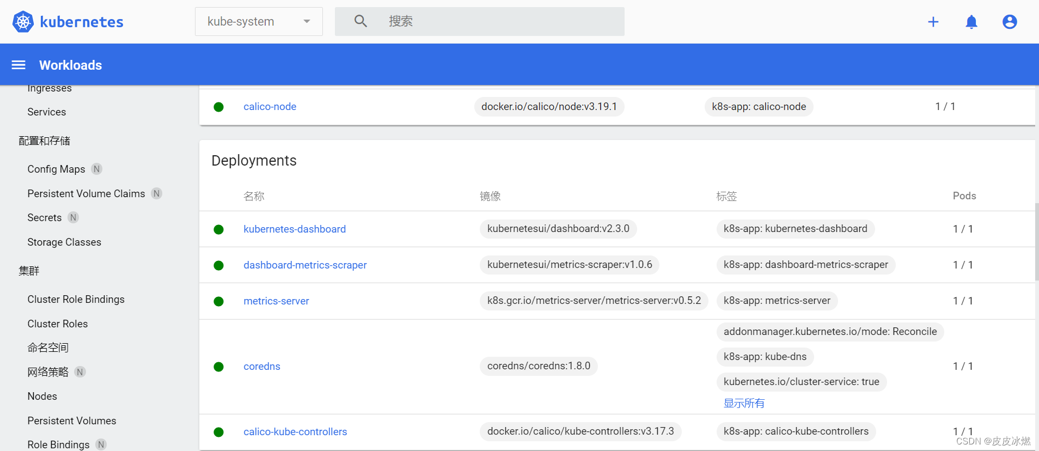Screen dimensions: 1039x451
Task: Open the calico-node link
Action: click(270, 106)
